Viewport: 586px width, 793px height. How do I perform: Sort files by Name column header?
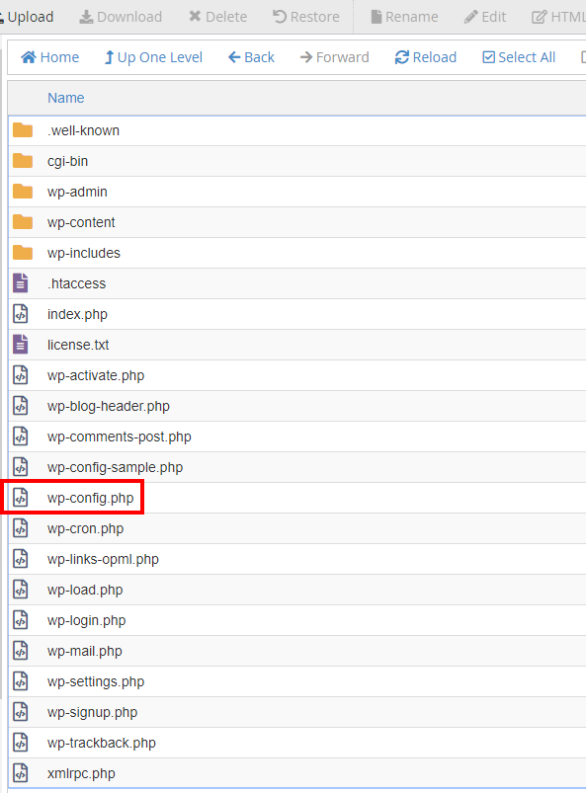click(x=66, y=98)
